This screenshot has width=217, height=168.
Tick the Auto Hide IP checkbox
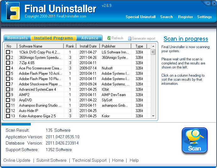click(8, 110)
